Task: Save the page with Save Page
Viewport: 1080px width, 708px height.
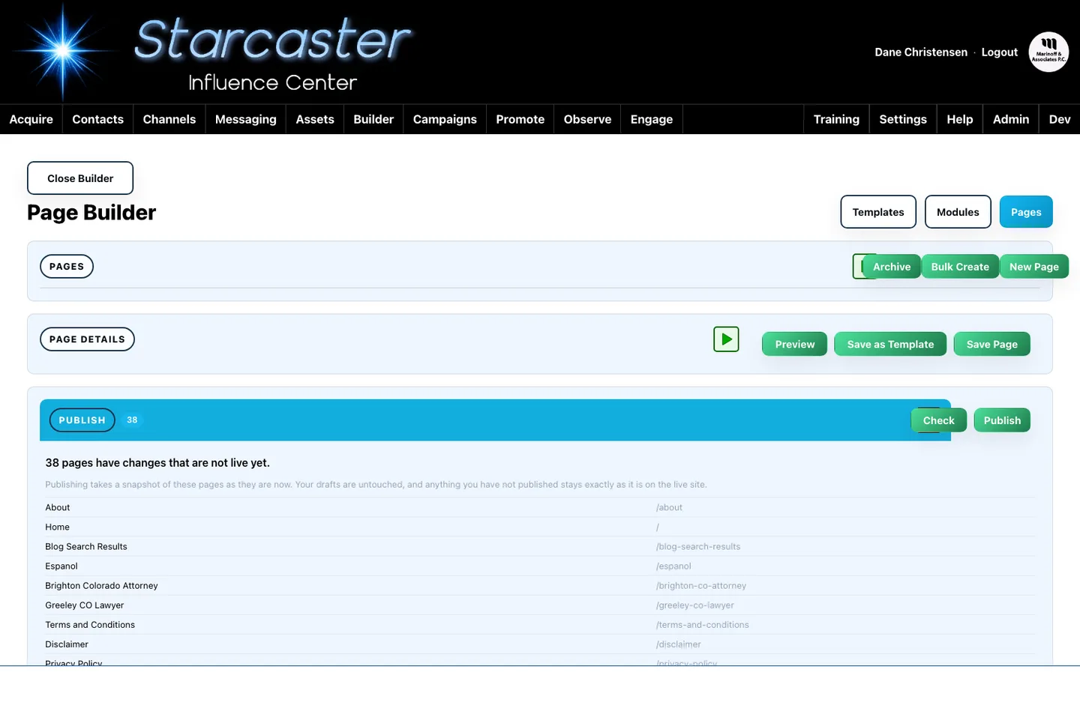Action: click(x=992, y=345)
